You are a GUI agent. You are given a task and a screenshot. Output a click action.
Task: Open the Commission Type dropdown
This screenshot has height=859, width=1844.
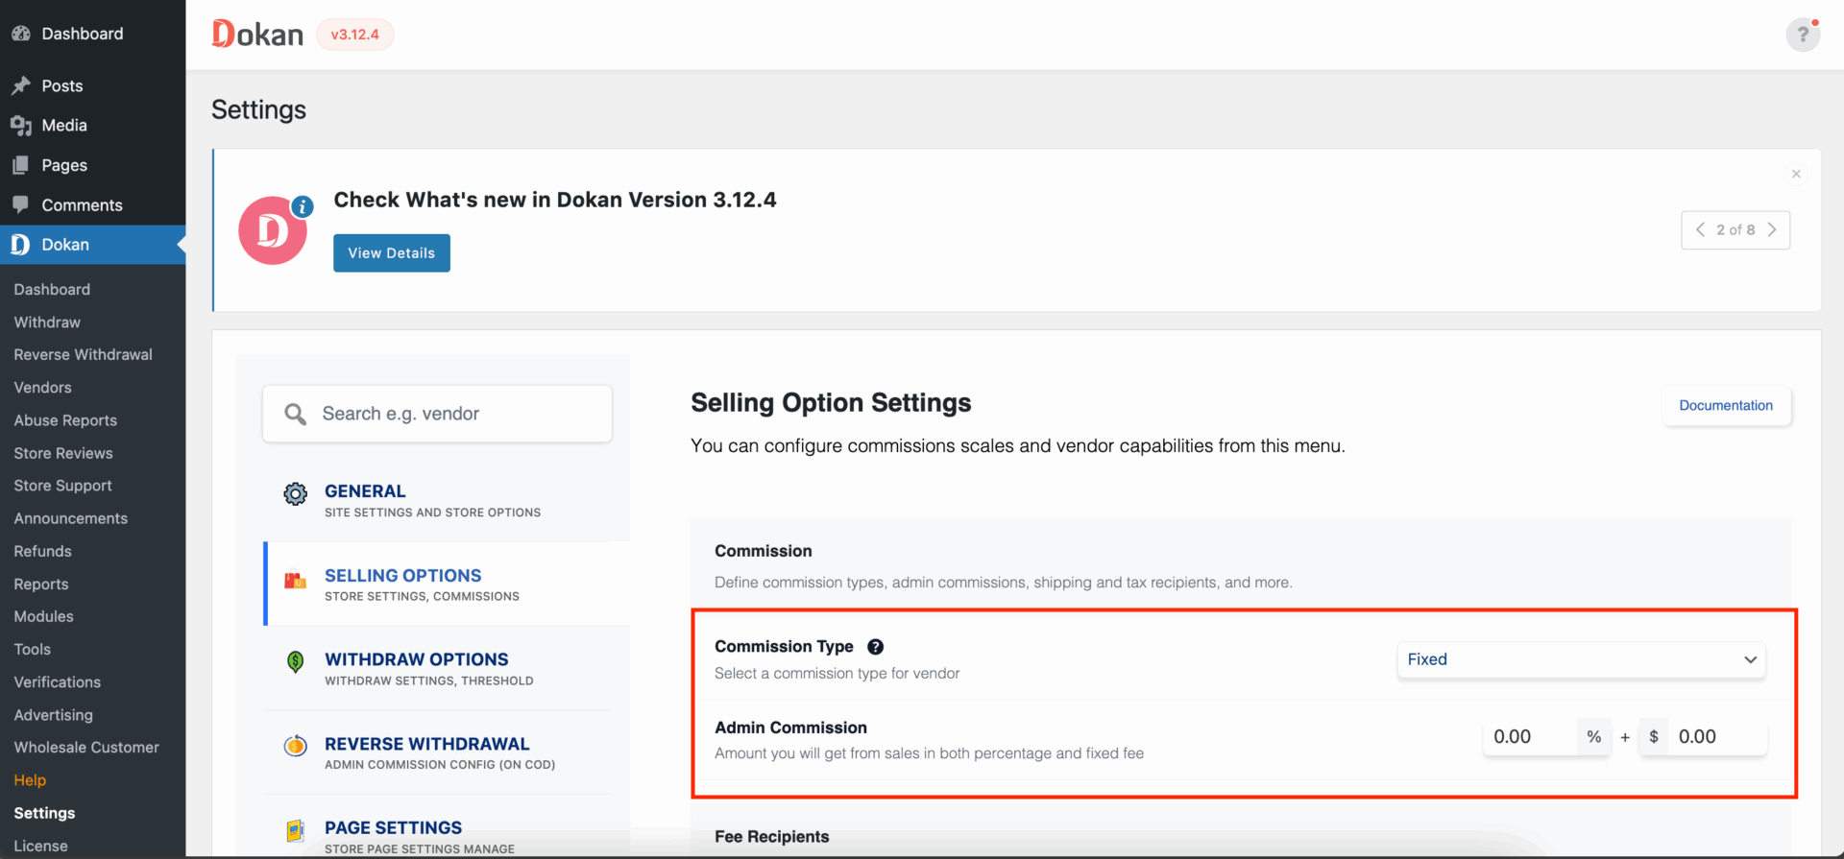click(x=1581, y=659)
